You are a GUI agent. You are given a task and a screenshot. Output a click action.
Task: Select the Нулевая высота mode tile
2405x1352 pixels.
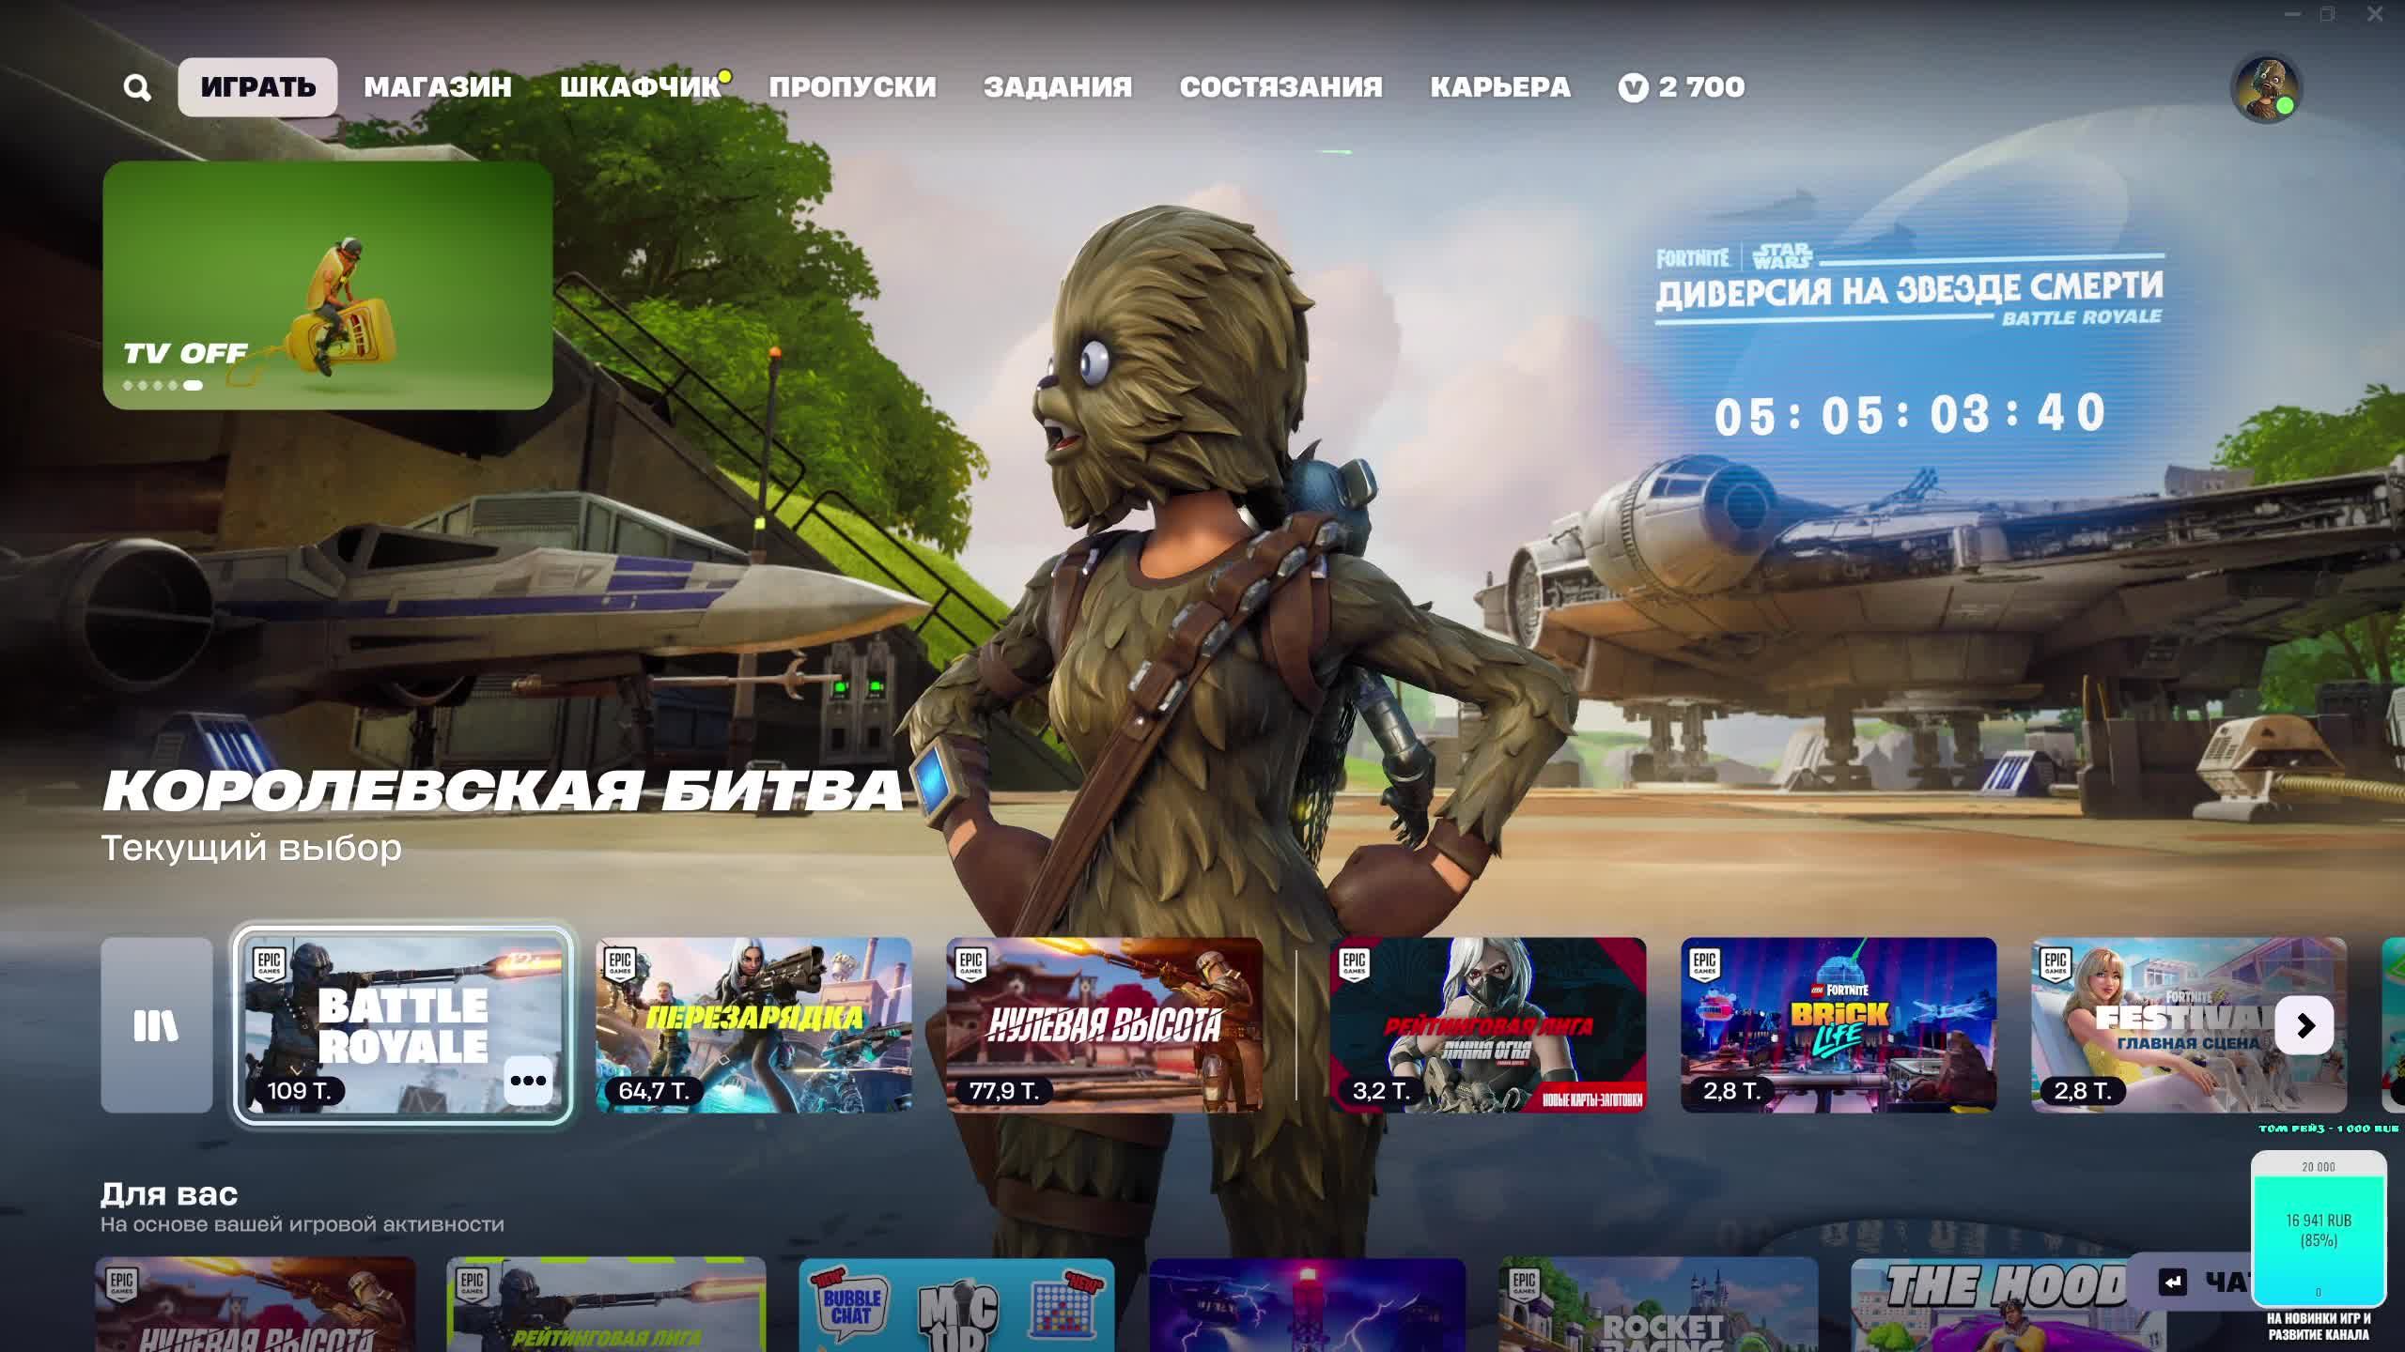tap(1104, 1024)
